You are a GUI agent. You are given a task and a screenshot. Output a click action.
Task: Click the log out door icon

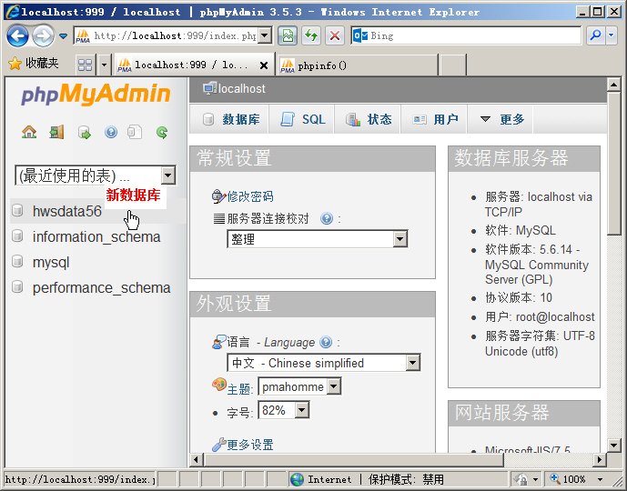(56, 132)
